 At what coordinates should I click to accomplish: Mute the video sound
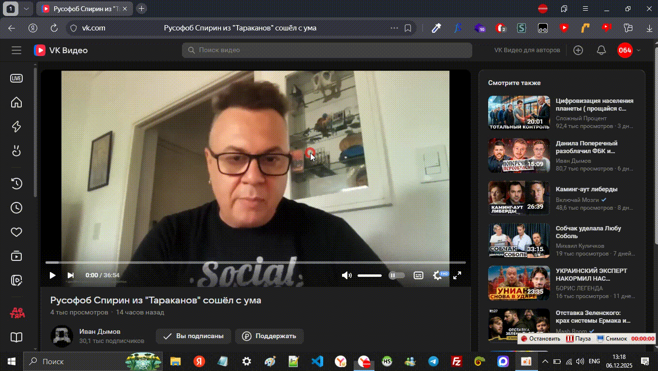coord(346,275)
